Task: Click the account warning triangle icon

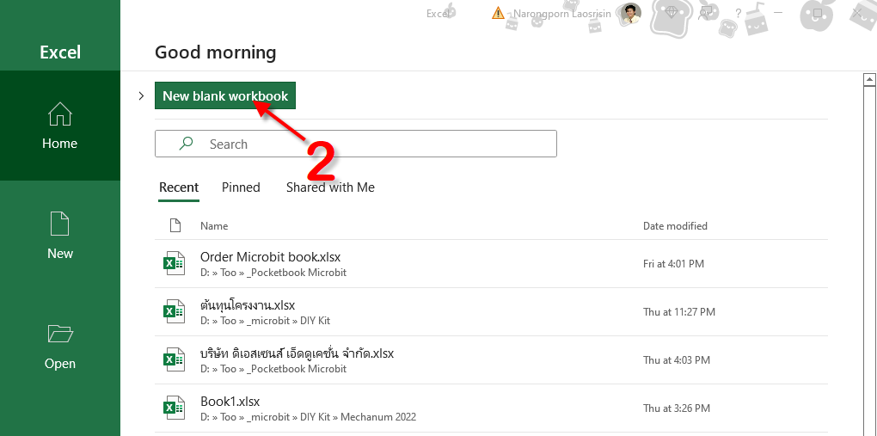Action: coord(499,13)
